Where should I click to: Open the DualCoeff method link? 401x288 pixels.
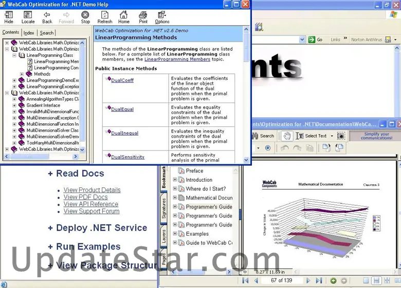pyautogui.click(x=122, y=80)
